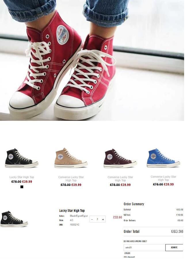Open the burgundy Converse Lucky Star thumbnail
The height and width of the screenshot is (260, 187).
tap(120, 158)
